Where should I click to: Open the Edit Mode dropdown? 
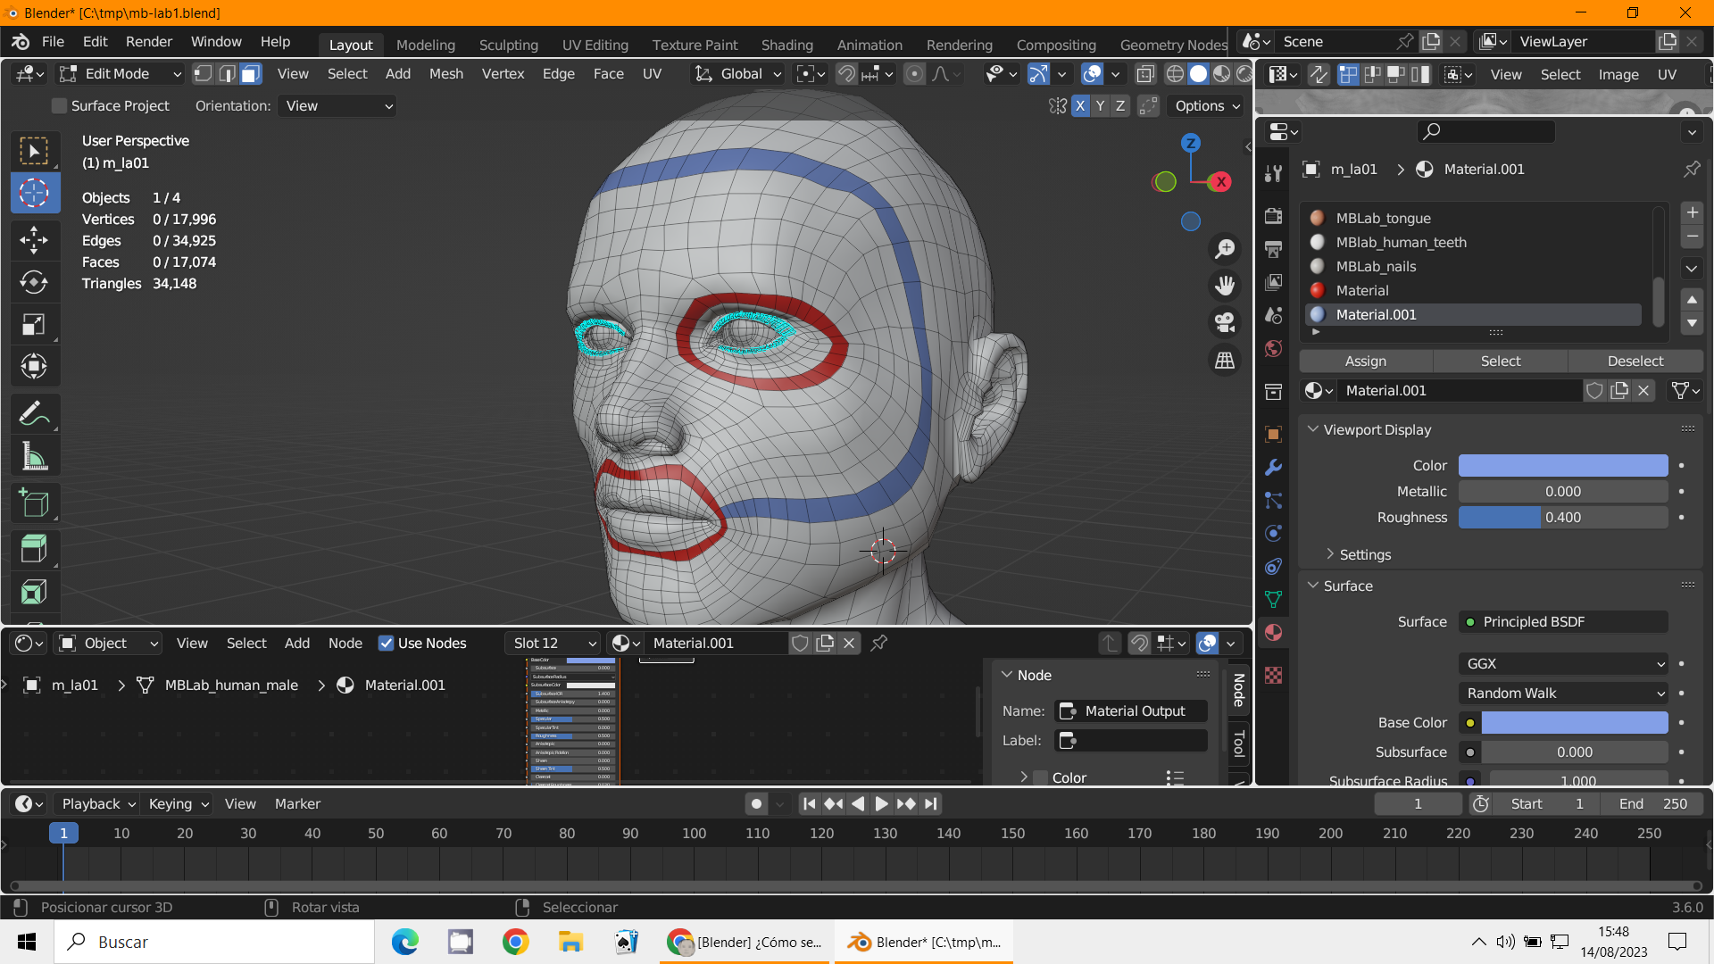(x=120, y=74)
